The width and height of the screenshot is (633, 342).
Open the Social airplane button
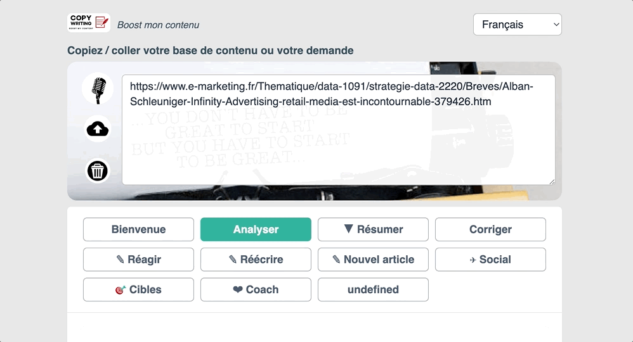click(490, 260)
